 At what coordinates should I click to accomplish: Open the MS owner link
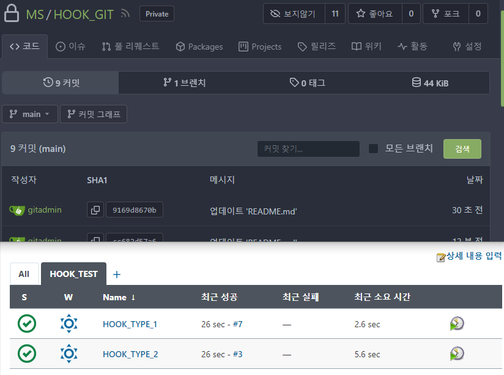(x=35, y=15)
